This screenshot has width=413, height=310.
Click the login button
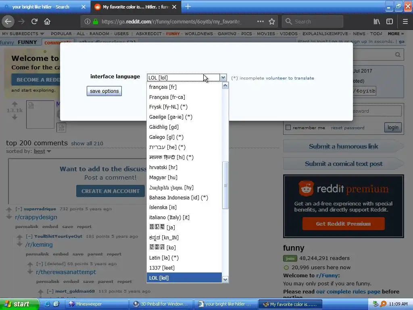(393, 128)
